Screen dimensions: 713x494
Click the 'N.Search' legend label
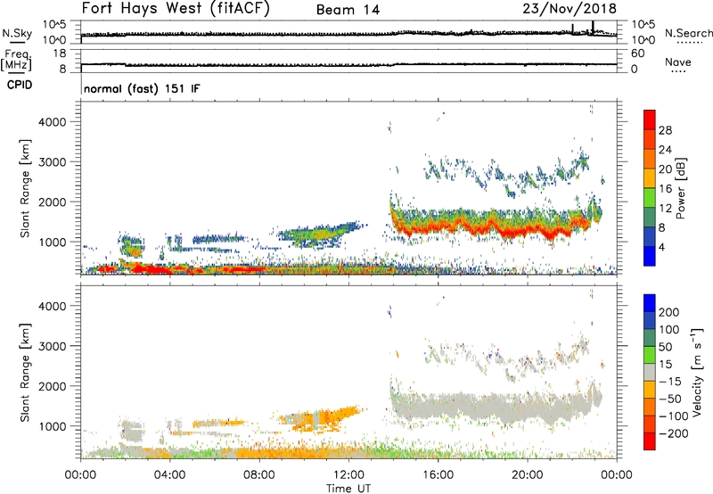689,33
